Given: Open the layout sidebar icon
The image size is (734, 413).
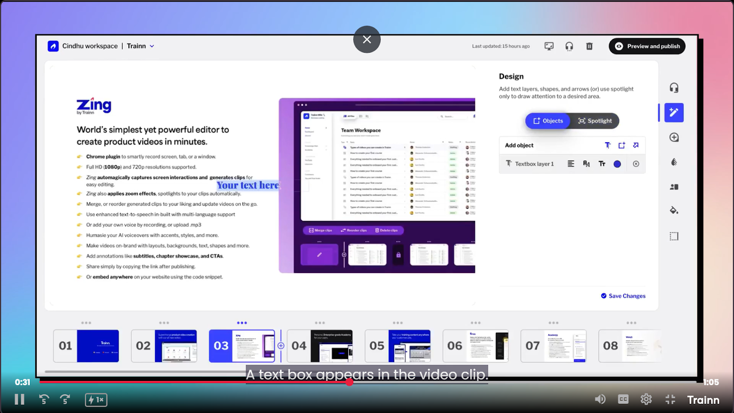Looking at the screenshot, I should click(x=674, y=187).
